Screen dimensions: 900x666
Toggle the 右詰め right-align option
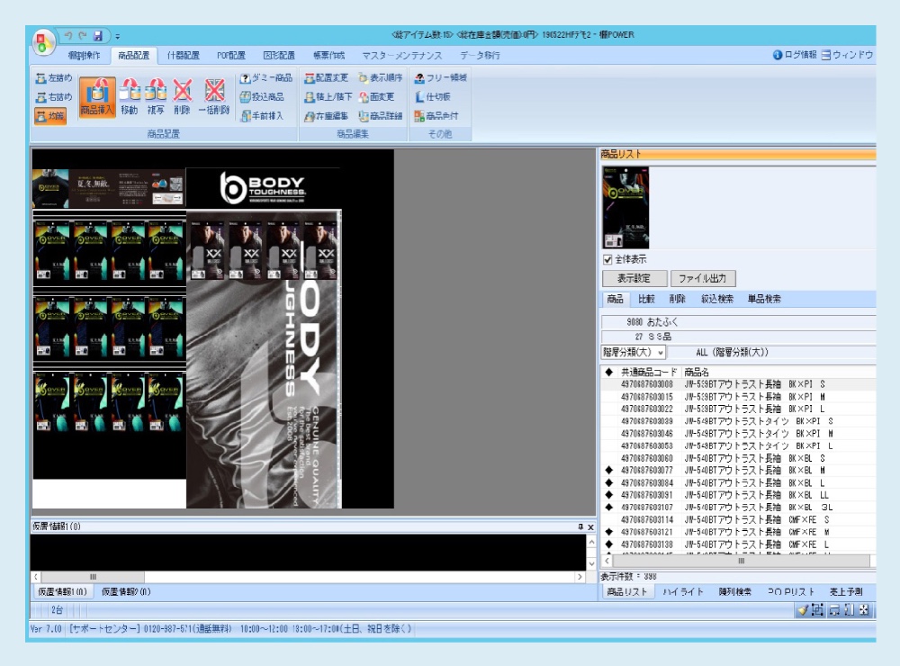pos(54,97)
